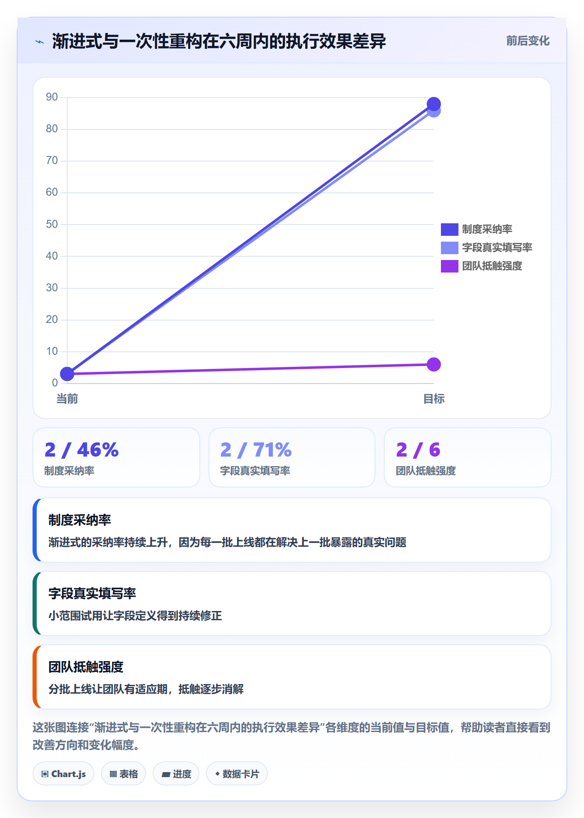
Task: Click the 团队抵触强度 label under 2 / 6
Action: [426, 471]
